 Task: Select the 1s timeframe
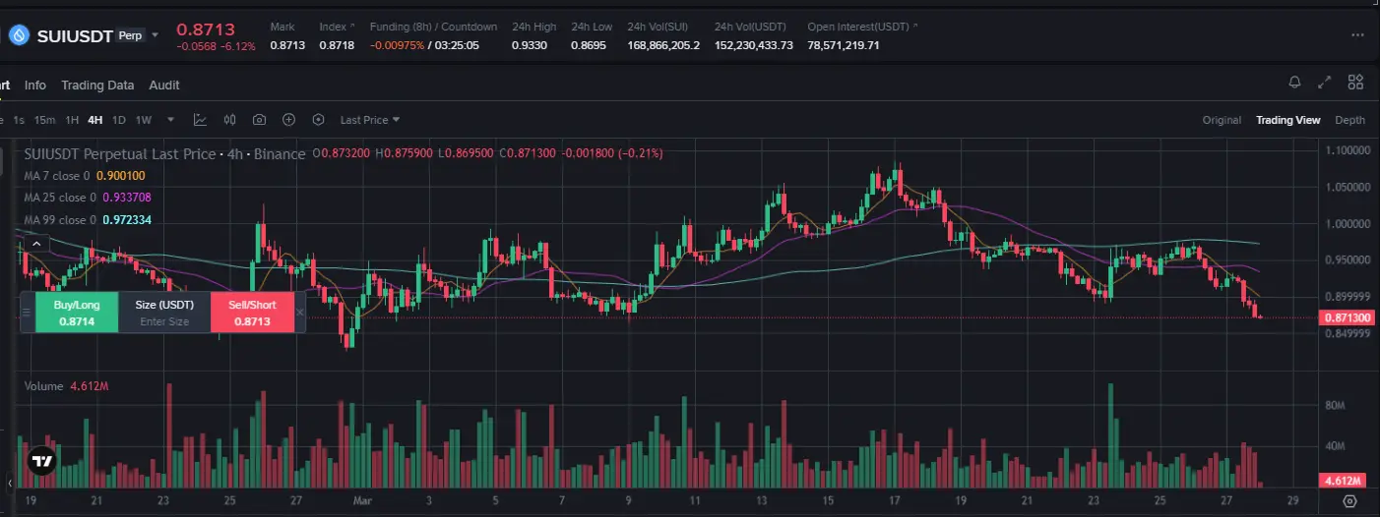click(x=19, y=120)
